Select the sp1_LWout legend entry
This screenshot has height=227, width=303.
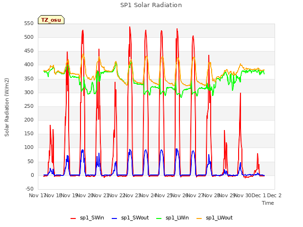point(214,218)
